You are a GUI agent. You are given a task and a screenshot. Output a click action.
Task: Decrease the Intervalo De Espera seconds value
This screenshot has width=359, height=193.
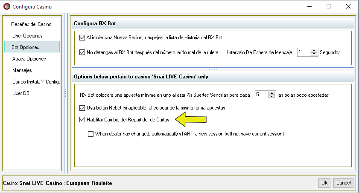tap(314, 54)
